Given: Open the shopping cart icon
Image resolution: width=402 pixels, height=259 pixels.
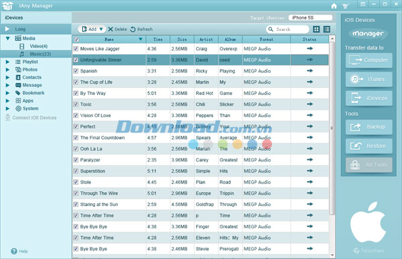Looking at the screenshot, I should 345,6.
